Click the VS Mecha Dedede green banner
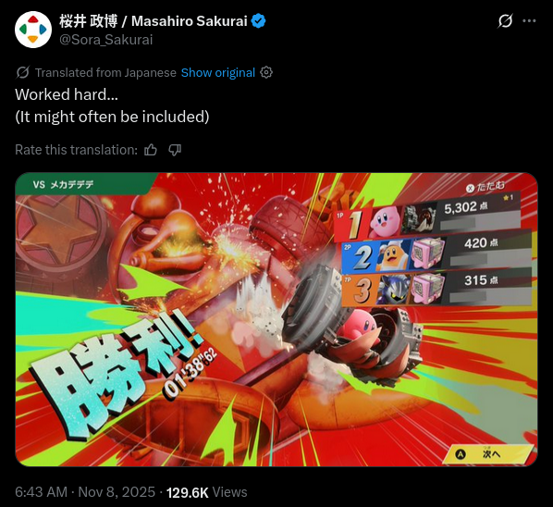Screen dimensions: 553x507 click(83, 184)
